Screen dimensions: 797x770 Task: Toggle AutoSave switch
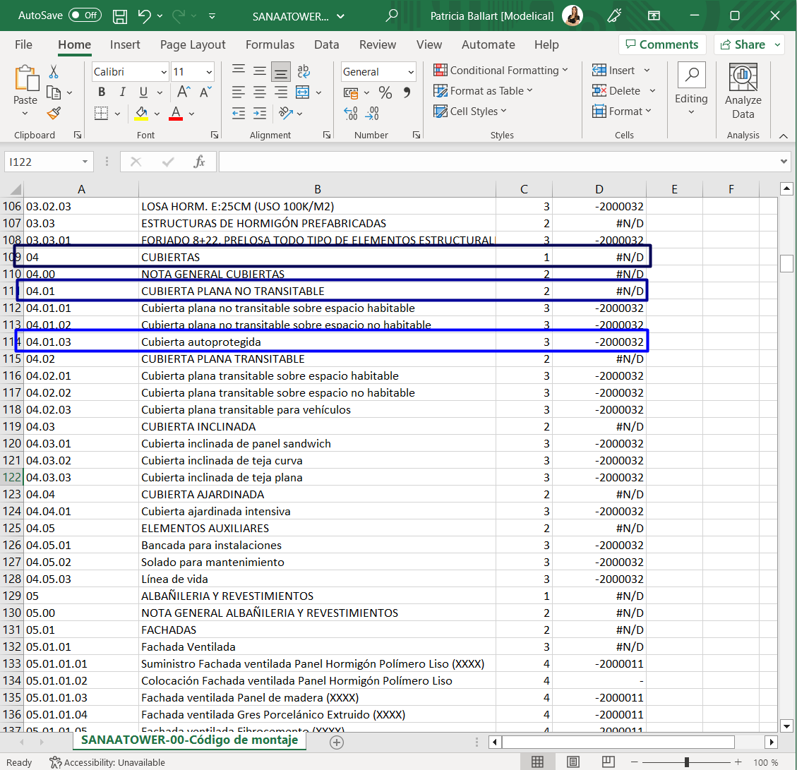(85, 16)
